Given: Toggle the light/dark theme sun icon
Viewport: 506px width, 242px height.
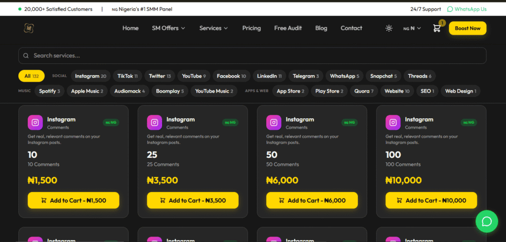Looking at the screenshot, I should point(389,28).
